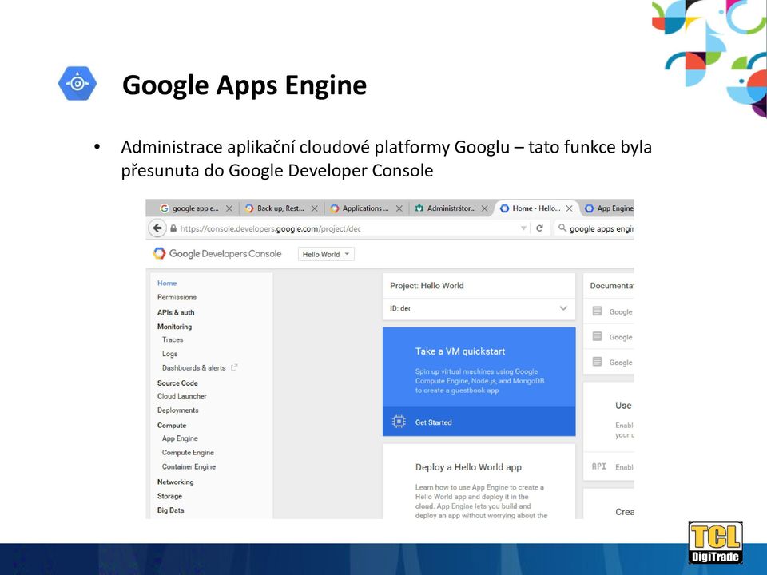Close the 'google app e...' tab
The height and width of the screenshot is (575, 767).
click(229, 208)
